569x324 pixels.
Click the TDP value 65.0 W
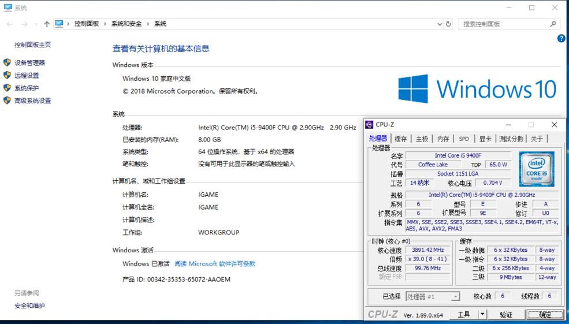(498, 165)
